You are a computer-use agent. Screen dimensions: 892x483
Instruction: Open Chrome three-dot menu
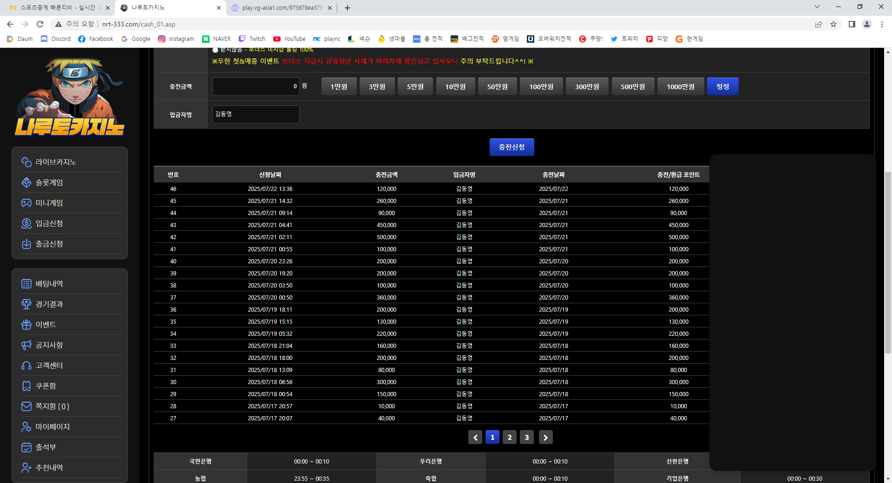coord(882,24)
